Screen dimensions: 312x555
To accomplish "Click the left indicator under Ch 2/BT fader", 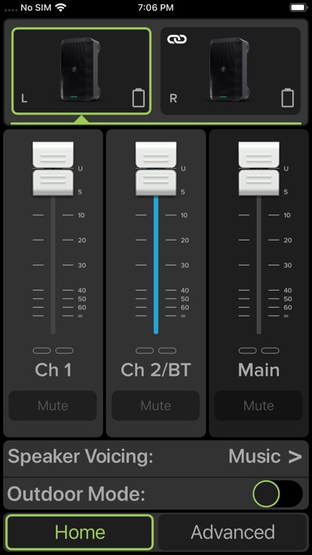I will tap(145, 351).
